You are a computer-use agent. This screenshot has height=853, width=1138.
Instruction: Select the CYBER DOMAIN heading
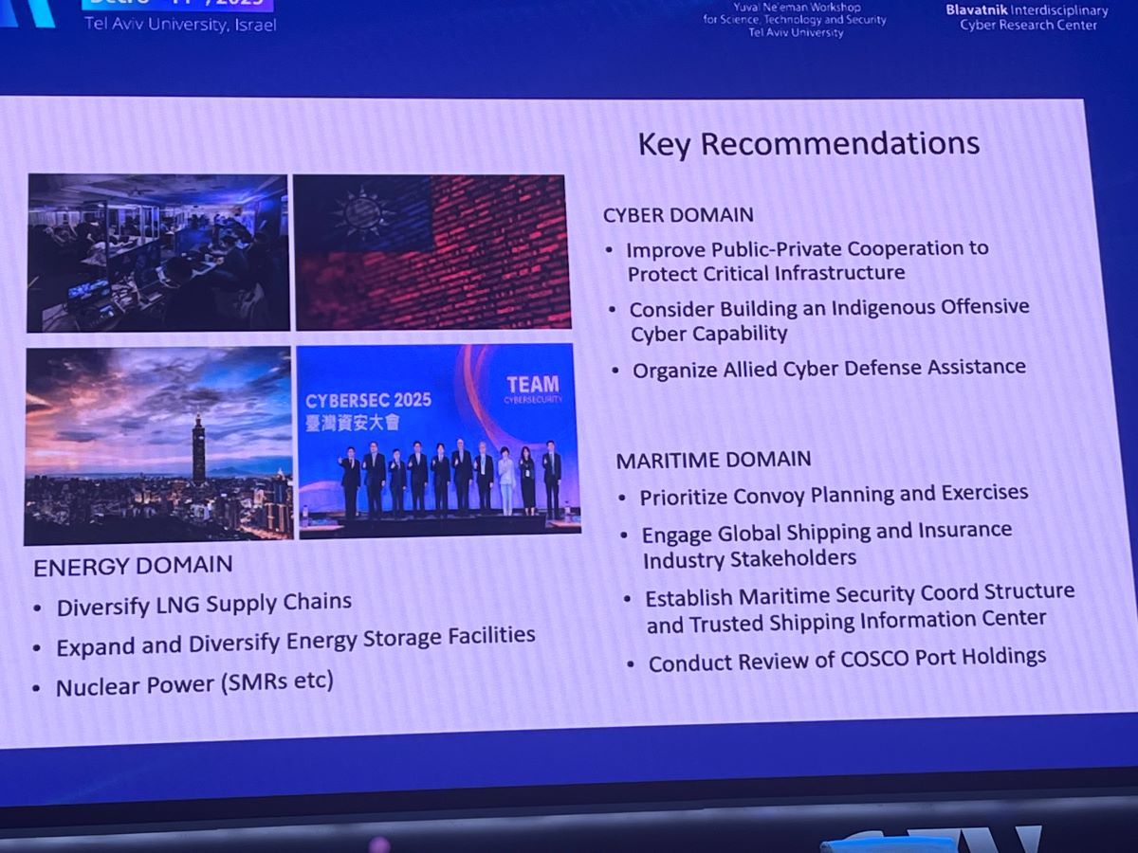coord(678,215)
